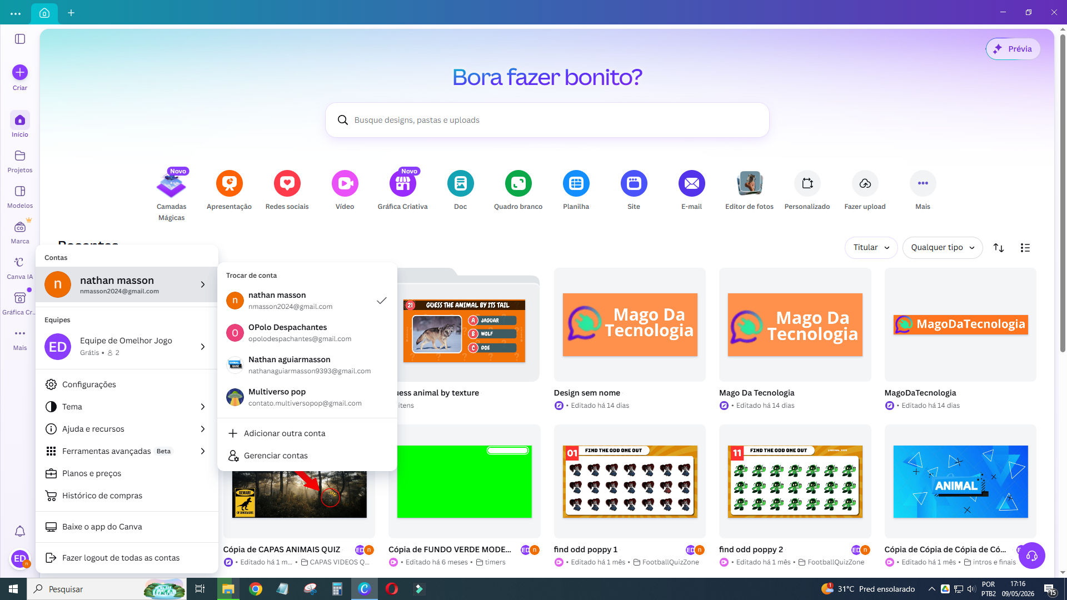Open Histórico de compras
Screen dimensions: 1067x600
point(127,496)
